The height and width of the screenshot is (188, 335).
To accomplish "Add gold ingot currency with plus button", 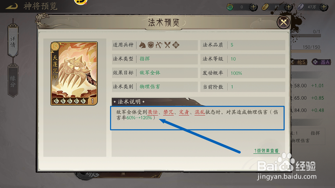I will (289, 7).
